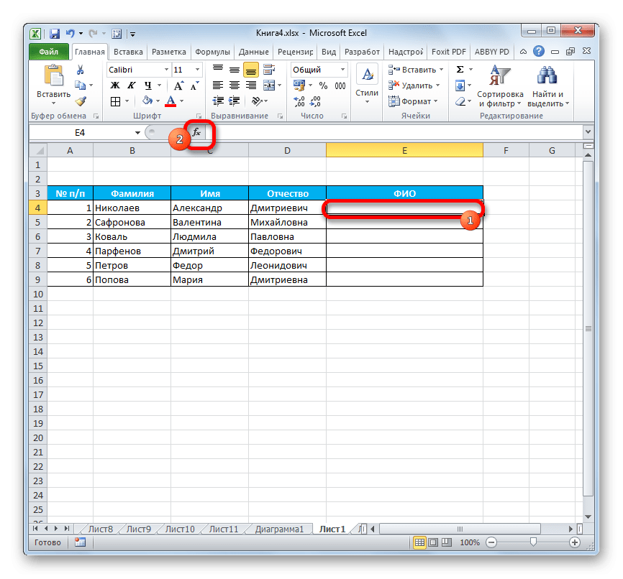Screen dimensions: 623x579
Task: Click the font color red A swatch
Action: point(170,101)
